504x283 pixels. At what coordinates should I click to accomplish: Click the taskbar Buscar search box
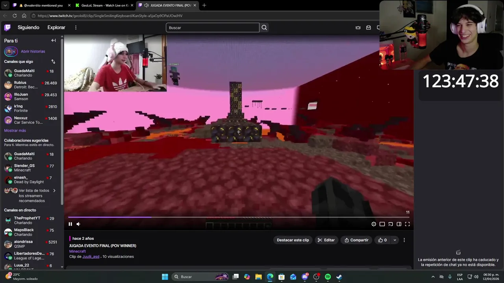tap(201, 277)
